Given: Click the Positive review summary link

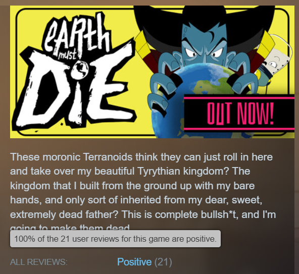Looking at the screenshot, I should (134, 262).
